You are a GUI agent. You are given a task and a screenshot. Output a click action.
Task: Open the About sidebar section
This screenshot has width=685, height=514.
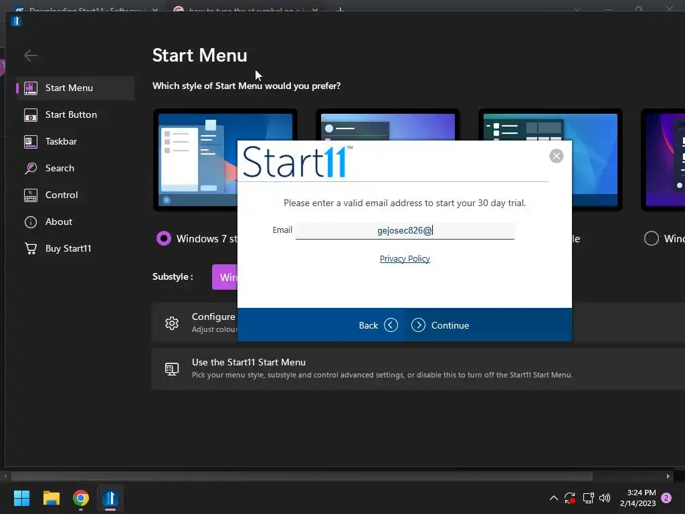tap(75, 222)
